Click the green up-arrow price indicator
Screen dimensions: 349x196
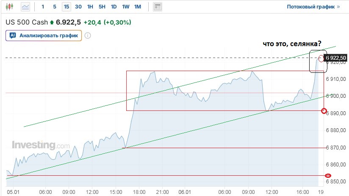pos(52,22)
